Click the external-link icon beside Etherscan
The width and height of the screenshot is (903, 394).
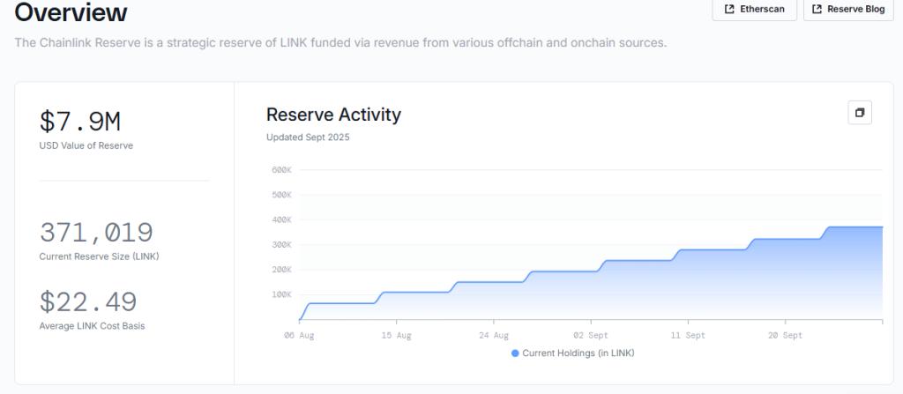click(x=729, y=10)
